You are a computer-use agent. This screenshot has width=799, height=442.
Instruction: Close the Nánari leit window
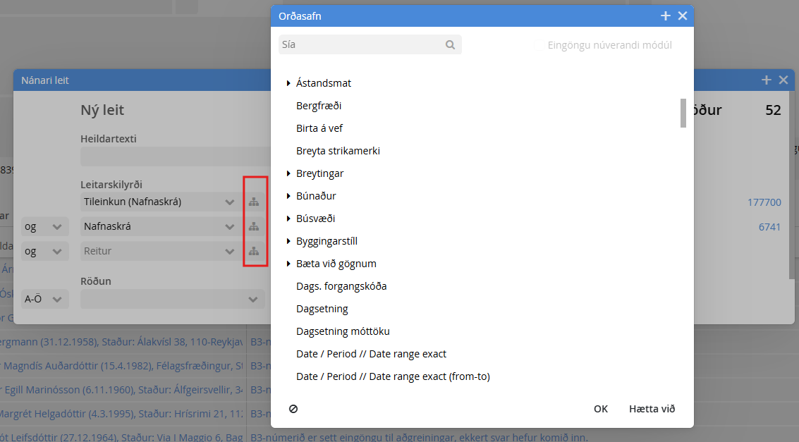[783, 80]
